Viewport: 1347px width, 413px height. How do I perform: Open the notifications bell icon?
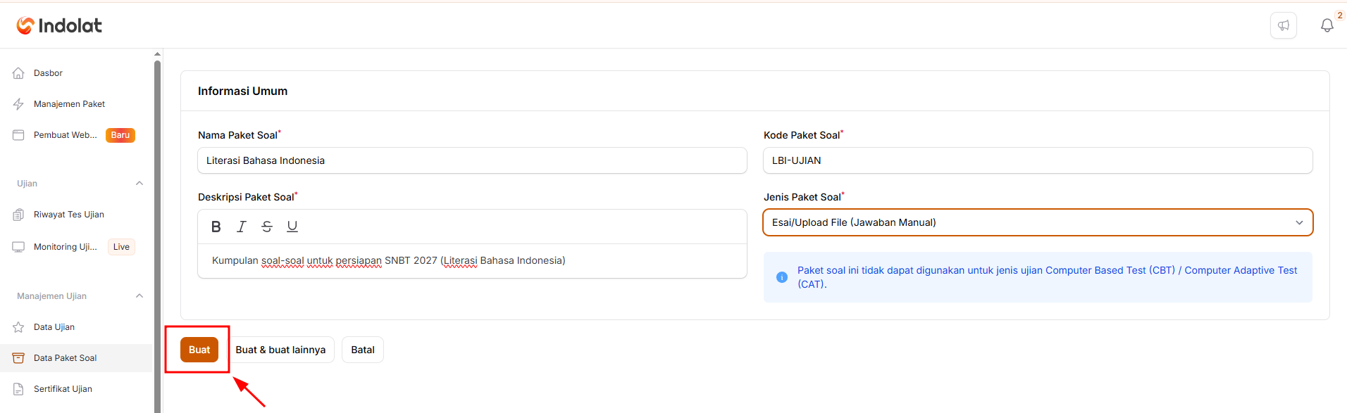[1327, 25]
